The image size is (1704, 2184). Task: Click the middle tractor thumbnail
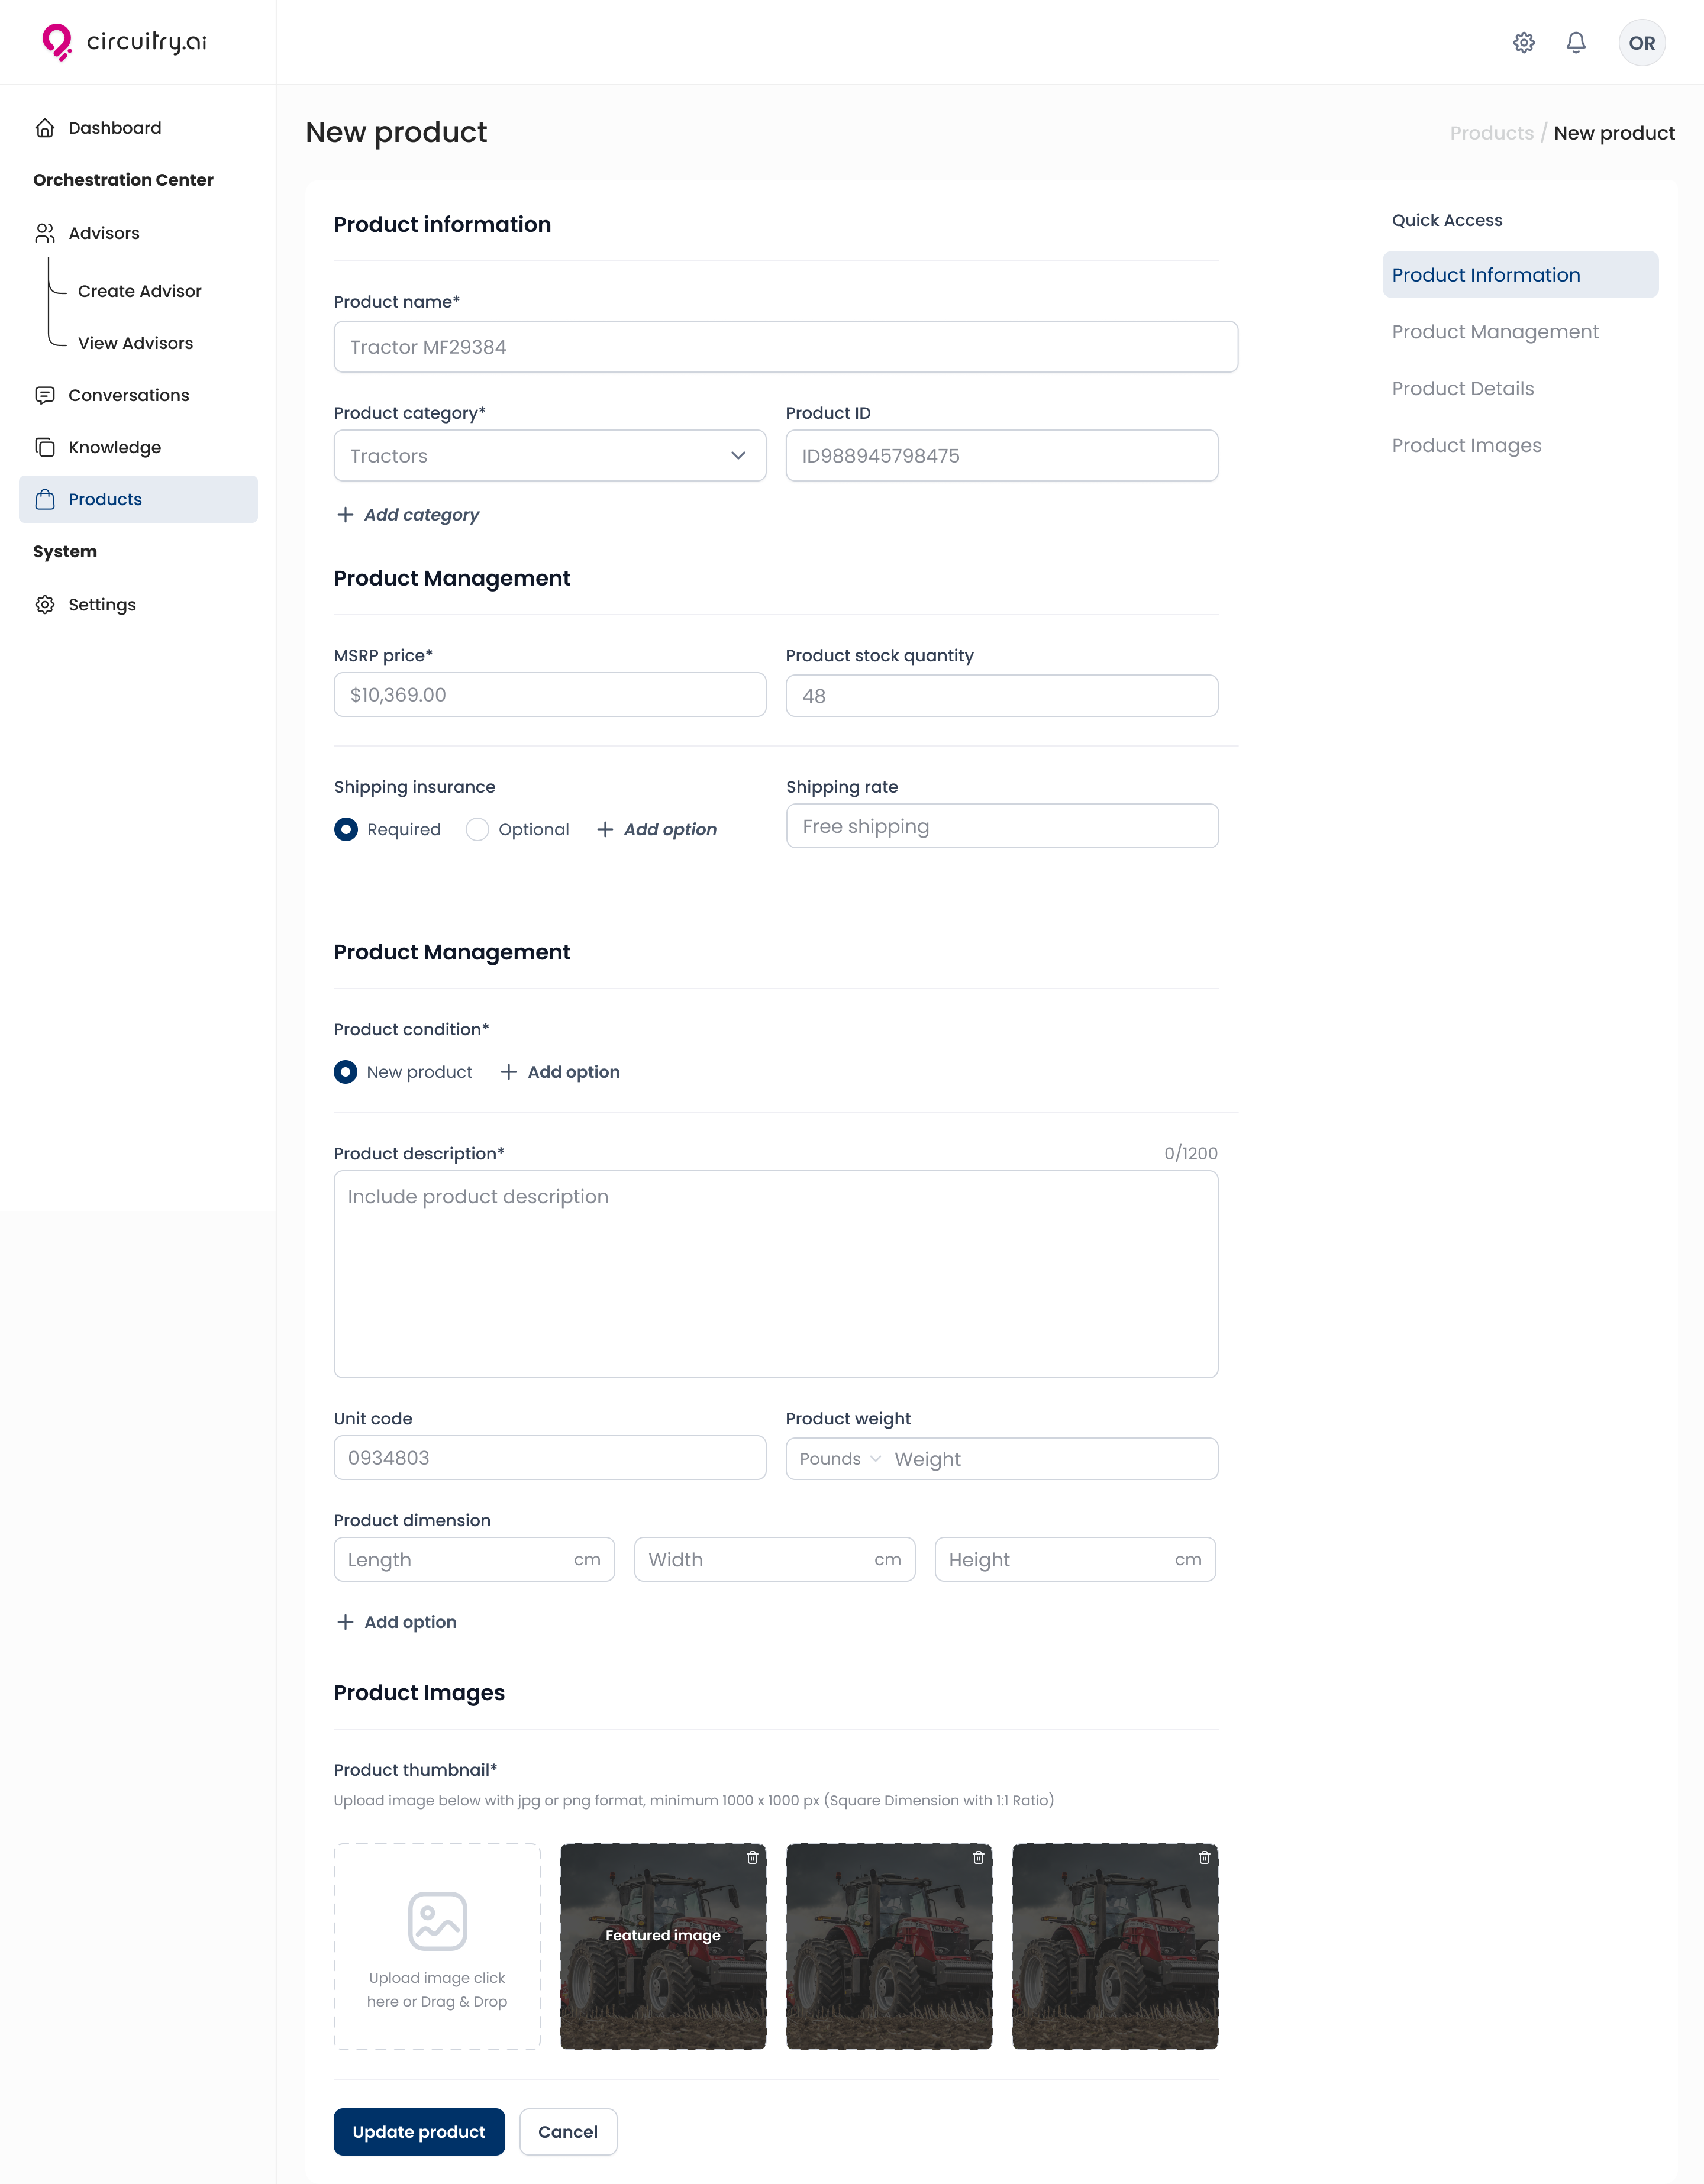(x=888, y=1946)
